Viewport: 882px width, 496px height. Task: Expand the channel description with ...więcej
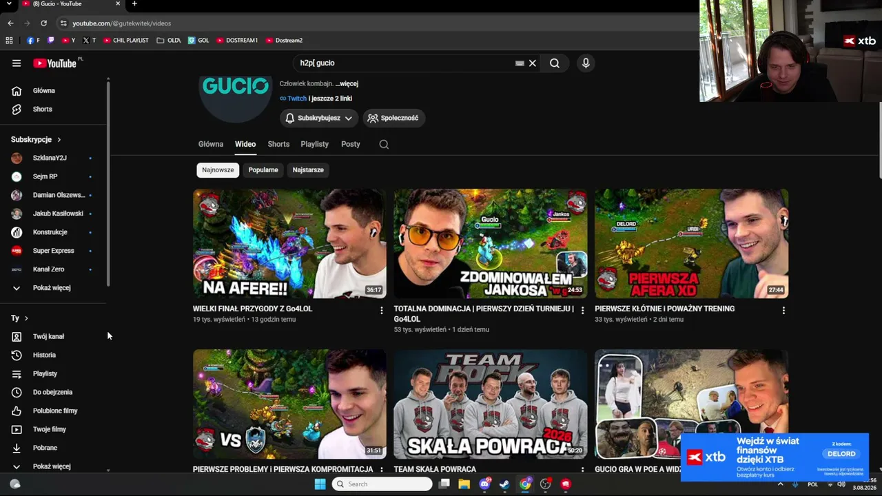point(347,84)
